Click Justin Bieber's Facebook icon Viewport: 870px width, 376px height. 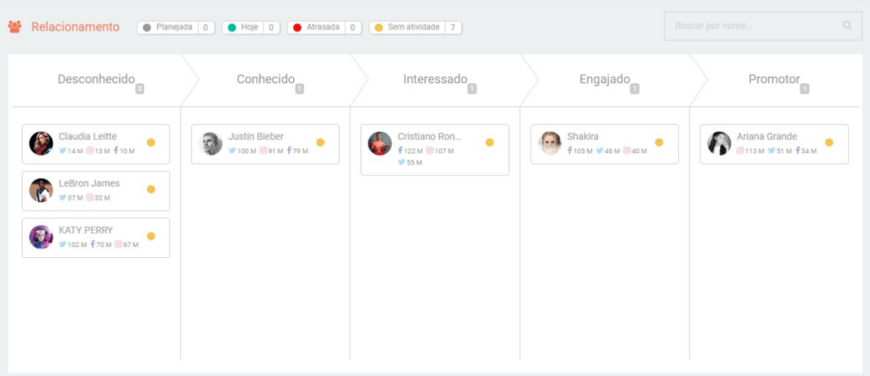coord(289,150)
